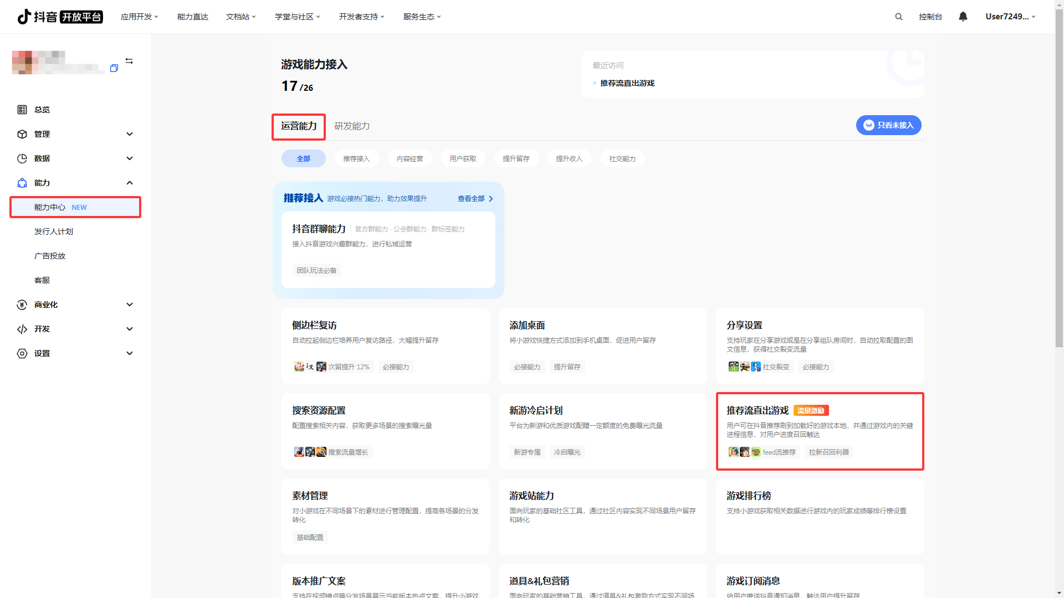Screen dimensions: 1064x598
Task: Click the Douyin open platform logo
Action: (x=60, y=17)
